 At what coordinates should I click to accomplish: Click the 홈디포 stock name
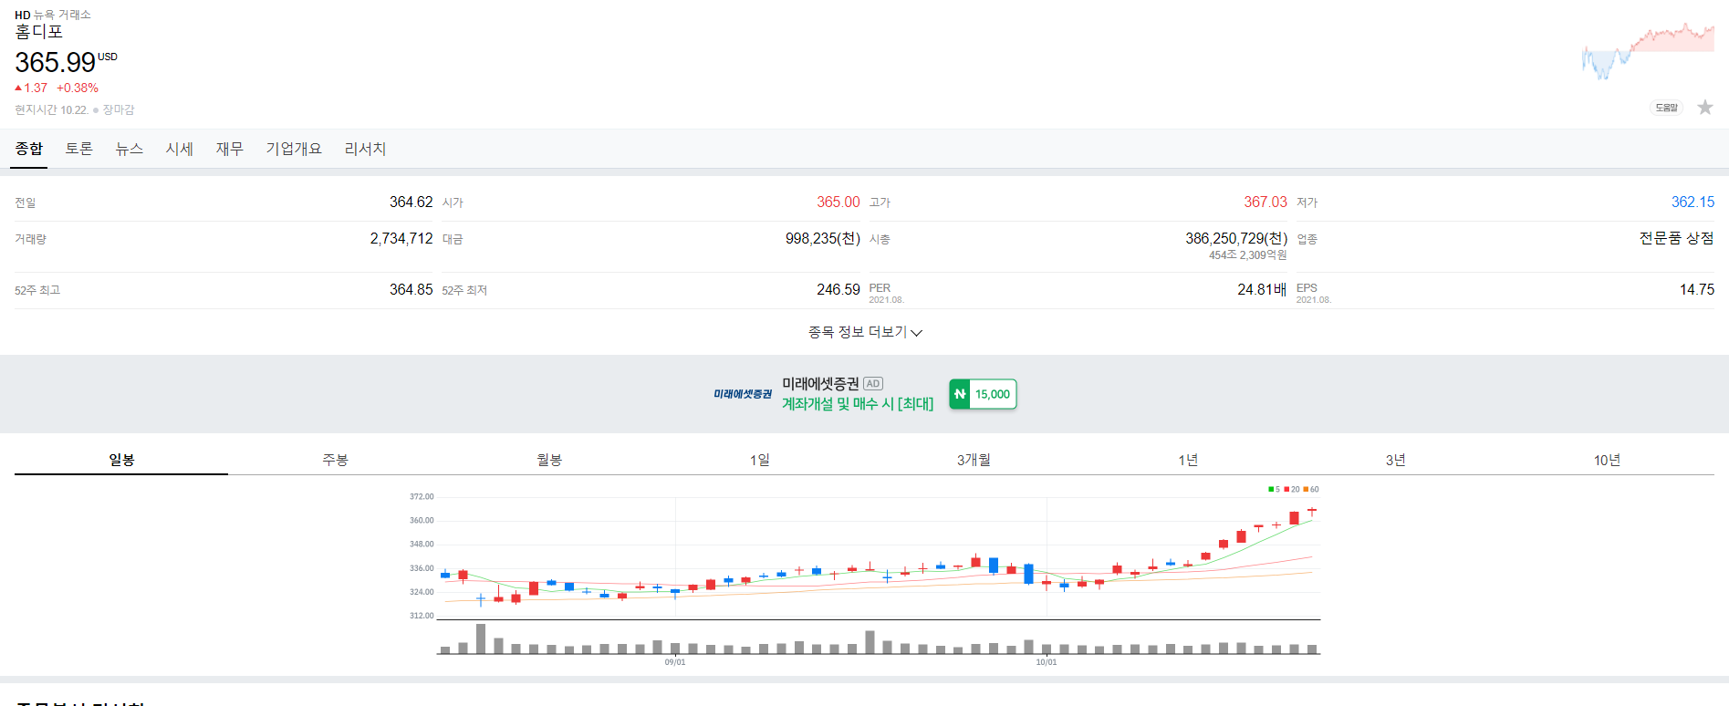tap(39, 32)
